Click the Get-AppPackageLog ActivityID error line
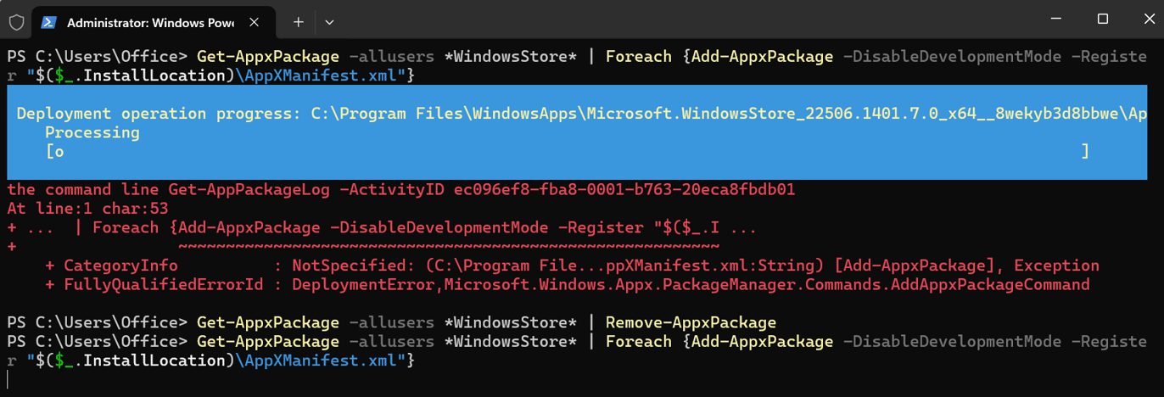This screenshot has height=397, width=1164. click(x=400, y=189)
